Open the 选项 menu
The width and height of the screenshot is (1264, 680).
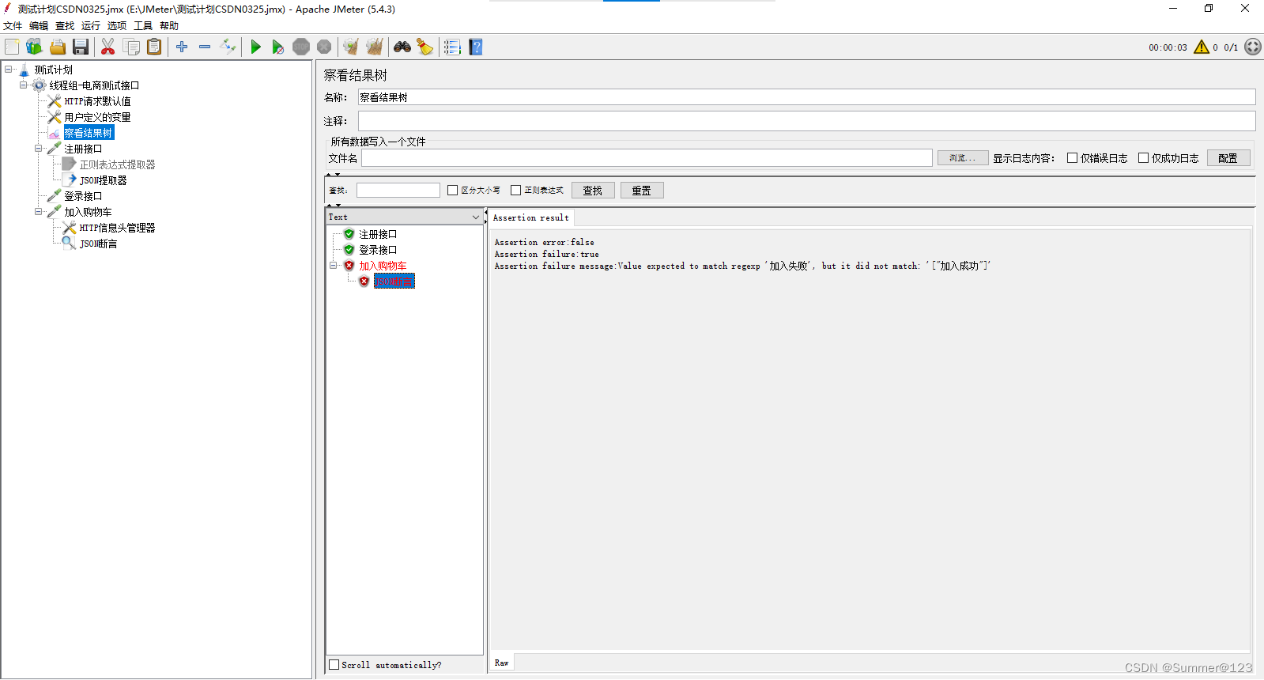coord(117,26)
